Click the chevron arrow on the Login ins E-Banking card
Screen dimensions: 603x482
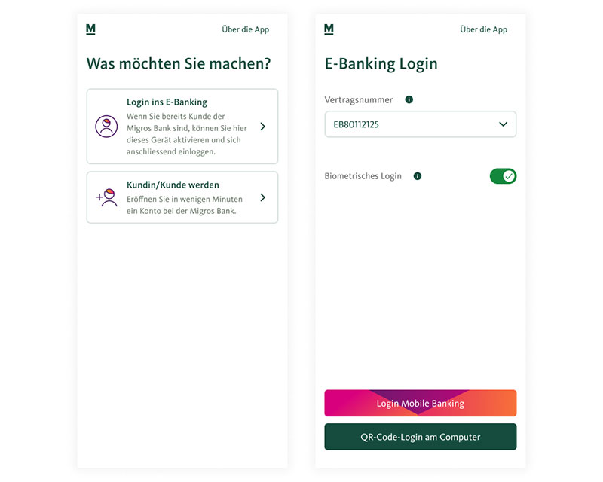coord(262,127)
